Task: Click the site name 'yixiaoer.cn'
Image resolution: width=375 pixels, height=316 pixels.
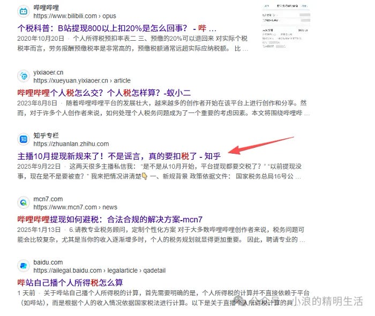Action: point(48,72)
